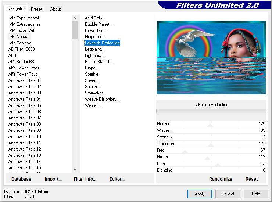Select the Navigator tab

(16, 8)
